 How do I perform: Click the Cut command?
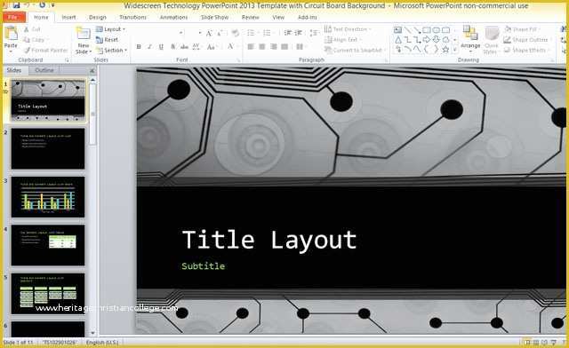(x=32, y=29)
